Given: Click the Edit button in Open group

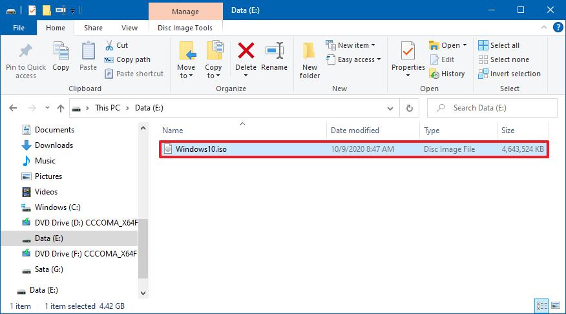Looking at the screenshot, I should [x=442, y=59].
